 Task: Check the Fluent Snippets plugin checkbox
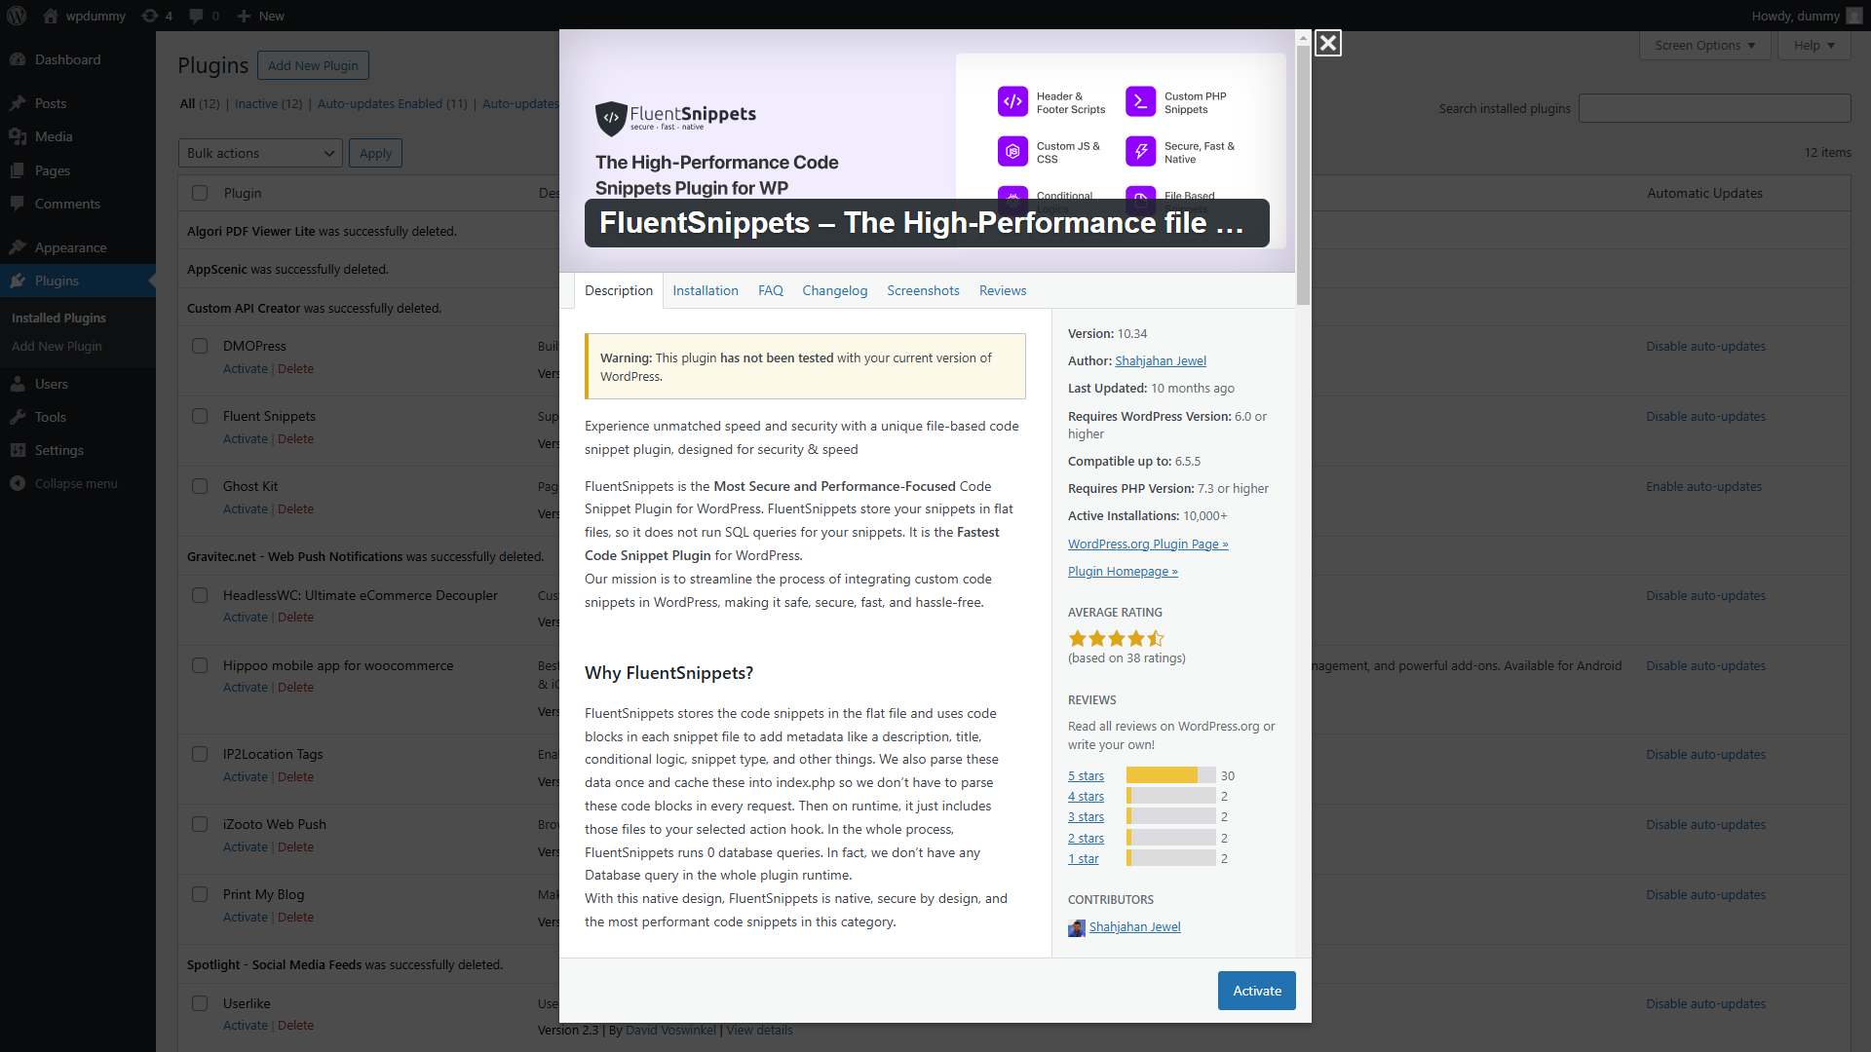pyautogui.click(x=200, y=416)
